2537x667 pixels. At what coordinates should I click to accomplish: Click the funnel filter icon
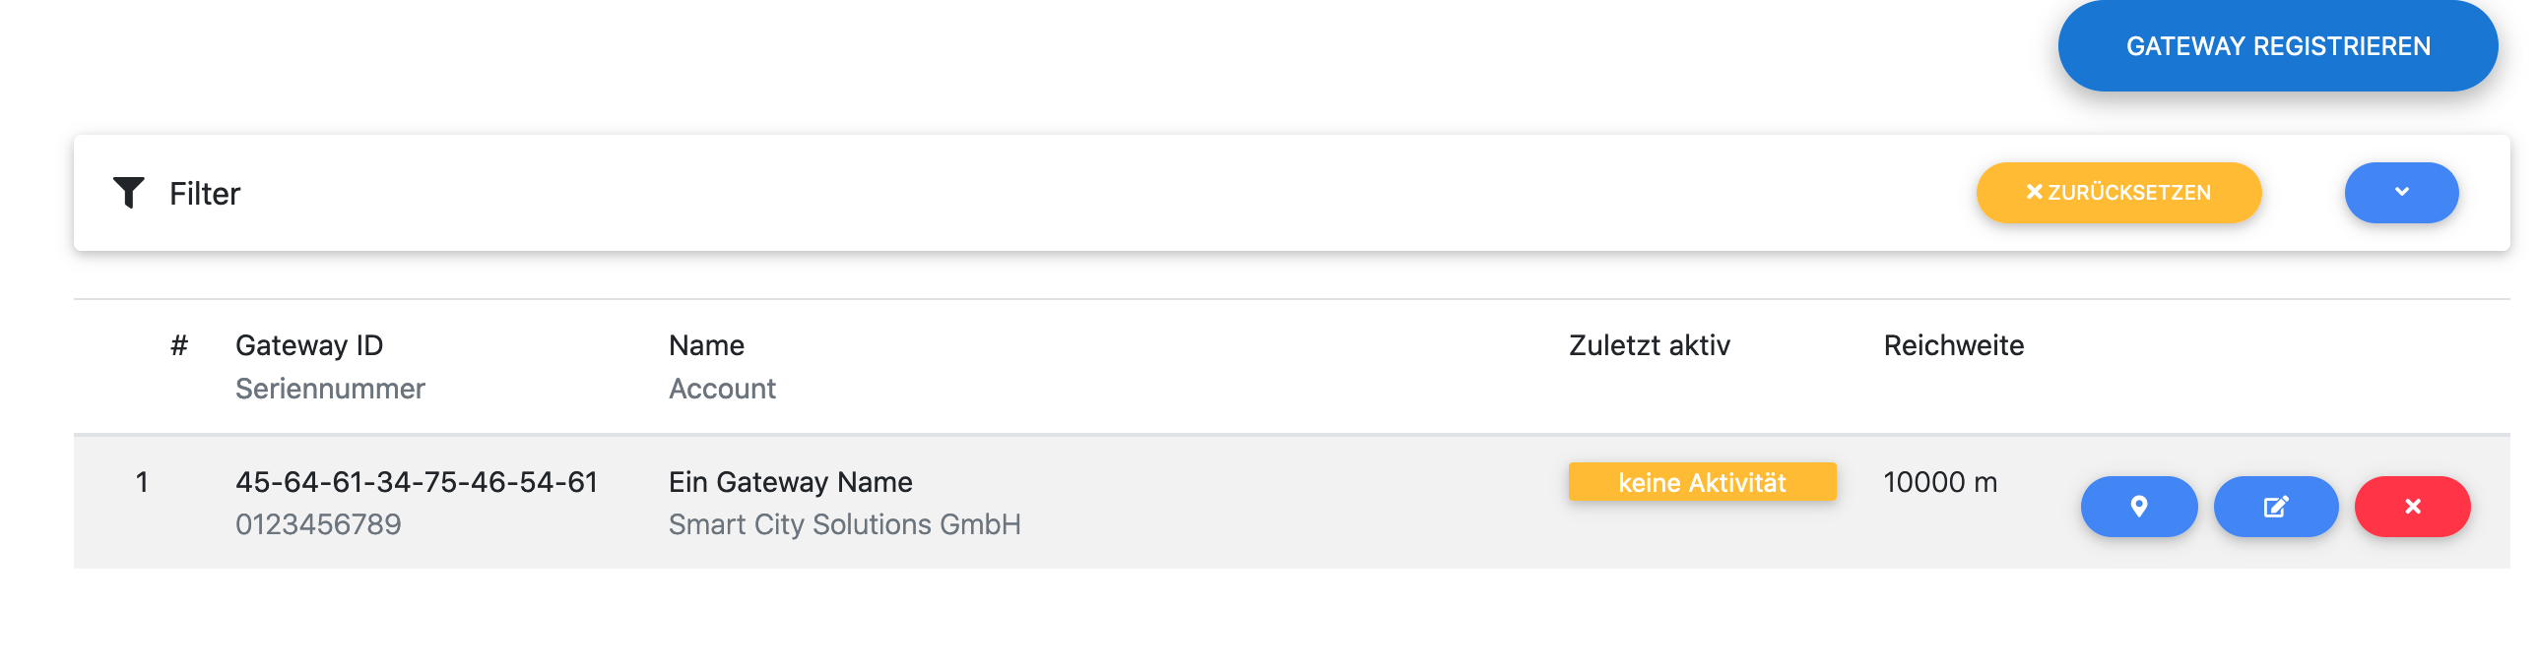tap(129, 193)
